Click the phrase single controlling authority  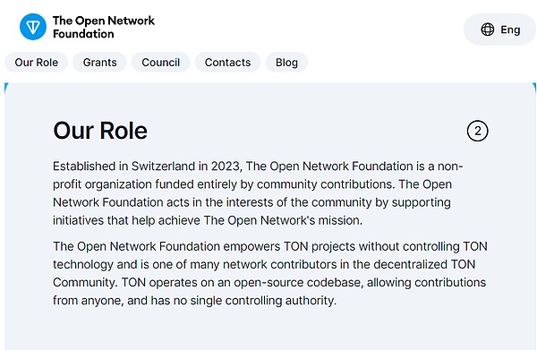click(x=262, y=301)
